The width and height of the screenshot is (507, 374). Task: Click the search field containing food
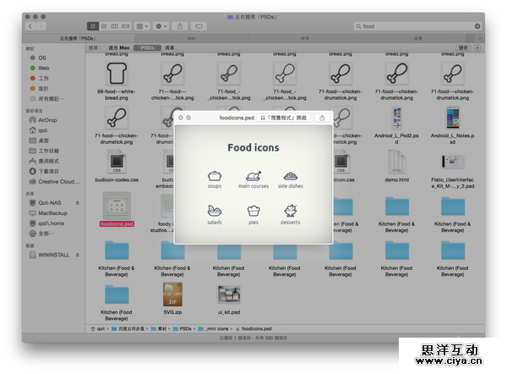pyautogui.click(x=414, y=26)
